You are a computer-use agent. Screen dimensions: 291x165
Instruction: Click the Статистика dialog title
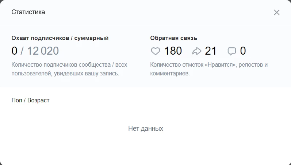pyautogui.click(x=28, y=12)
